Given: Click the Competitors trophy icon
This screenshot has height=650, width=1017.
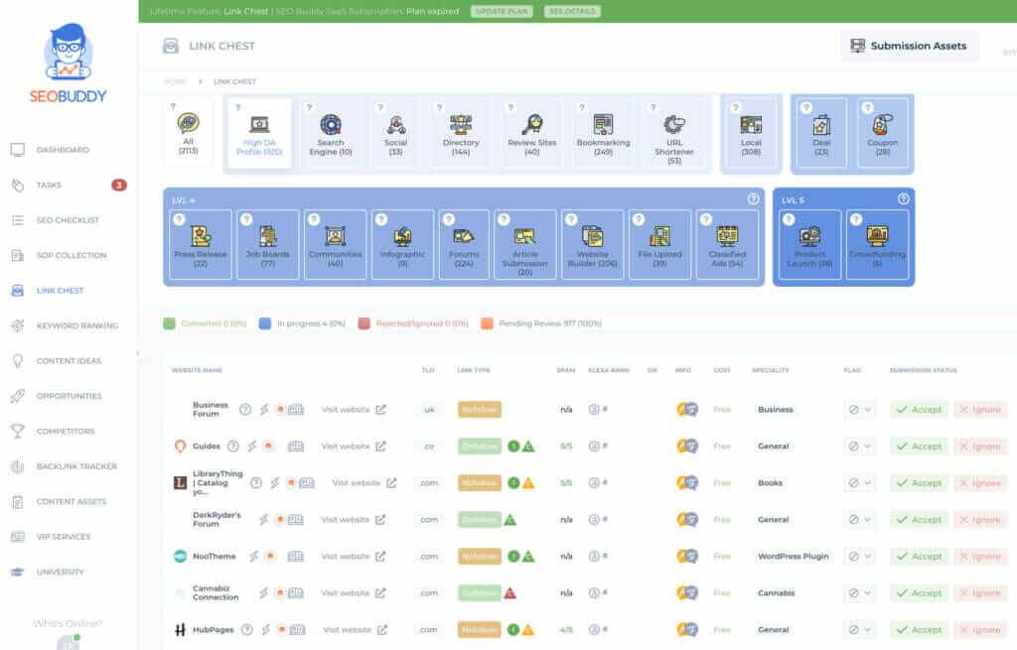Looking at the screenshot, I should click(18, 431).
